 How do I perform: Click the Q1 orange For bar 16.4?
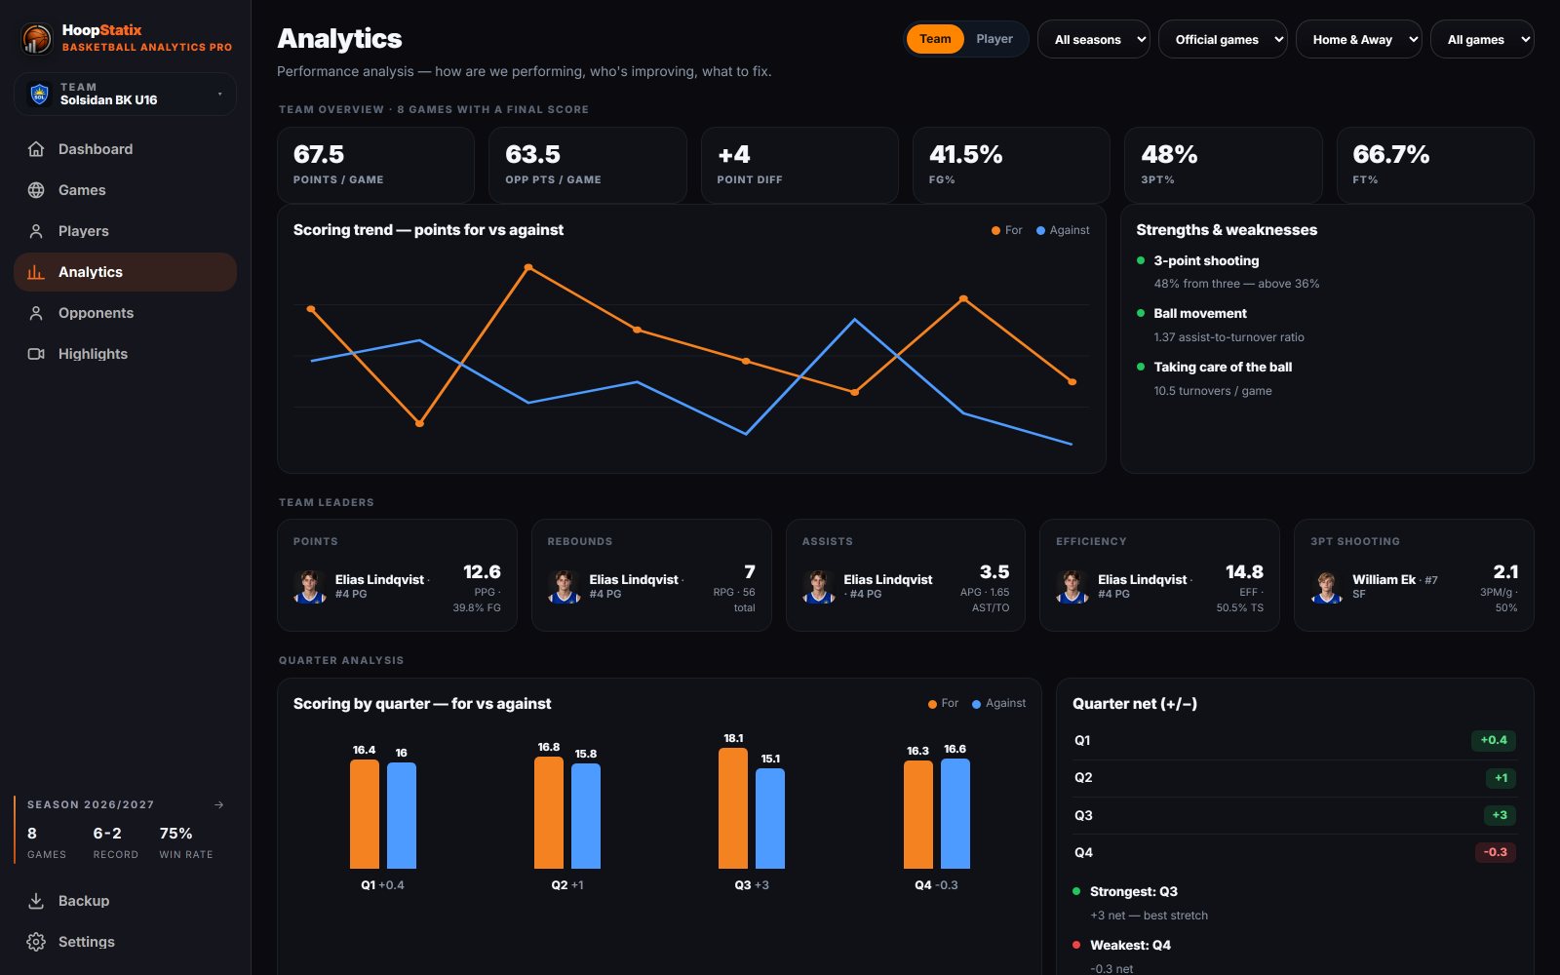[364, 814]
